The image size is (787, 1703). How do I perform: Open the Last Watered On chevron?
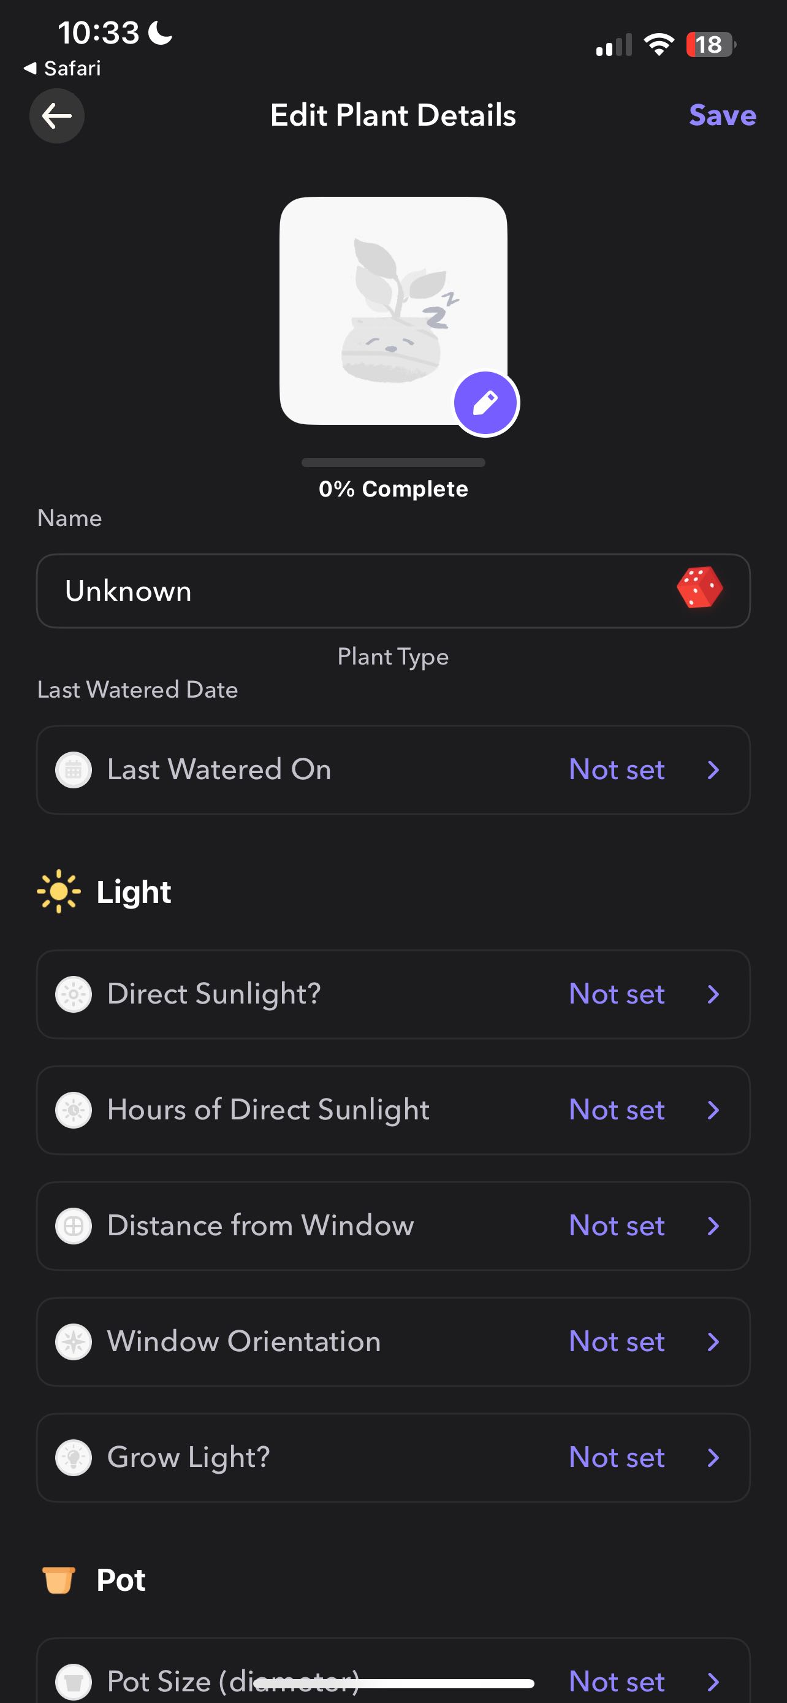tap(713, 770)
